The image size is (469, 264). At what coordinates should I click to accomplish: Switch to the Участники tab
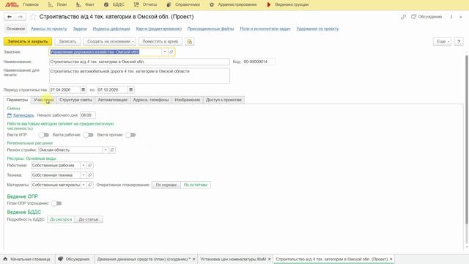[x=44, y=100]
